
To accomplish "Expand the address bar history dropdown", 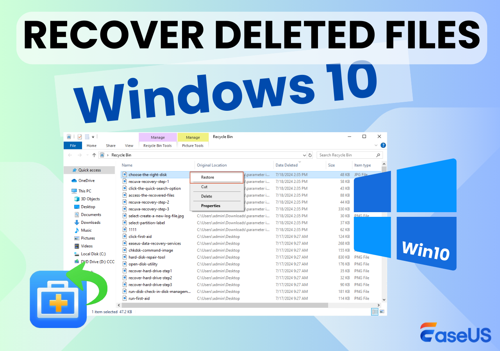I will pos(304,155).
